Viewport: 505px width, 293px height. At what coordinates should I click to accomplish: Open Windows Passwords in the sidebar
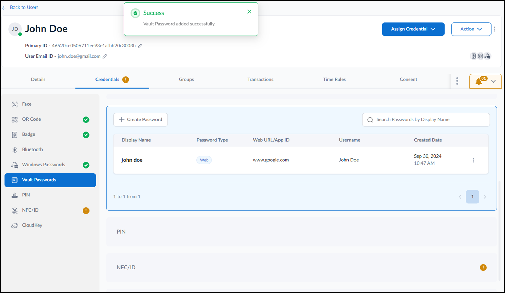click(x=50, y=165)
